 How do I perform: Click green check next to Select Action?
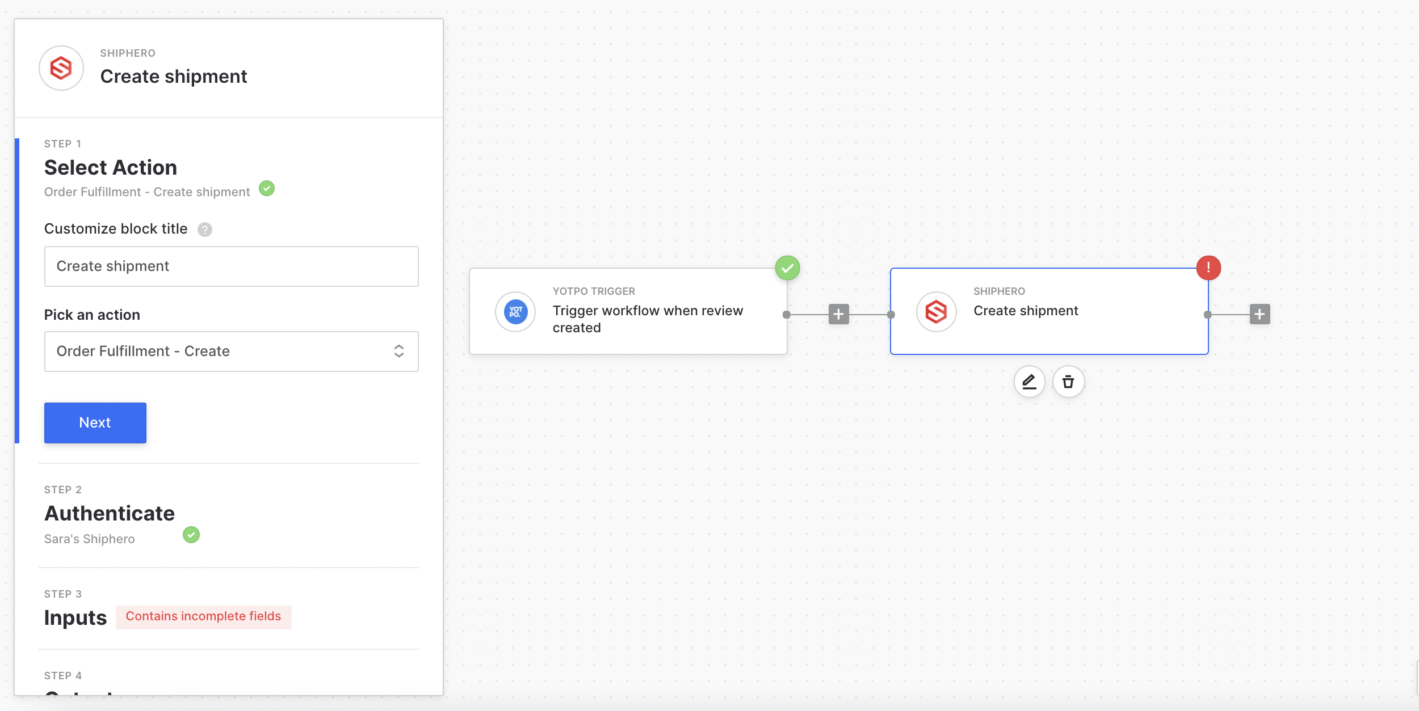pos(267,188)
